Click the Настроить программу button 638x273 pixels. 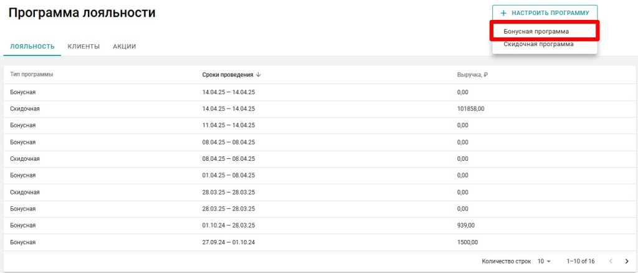pyautogui.click(x=545, y=13)
